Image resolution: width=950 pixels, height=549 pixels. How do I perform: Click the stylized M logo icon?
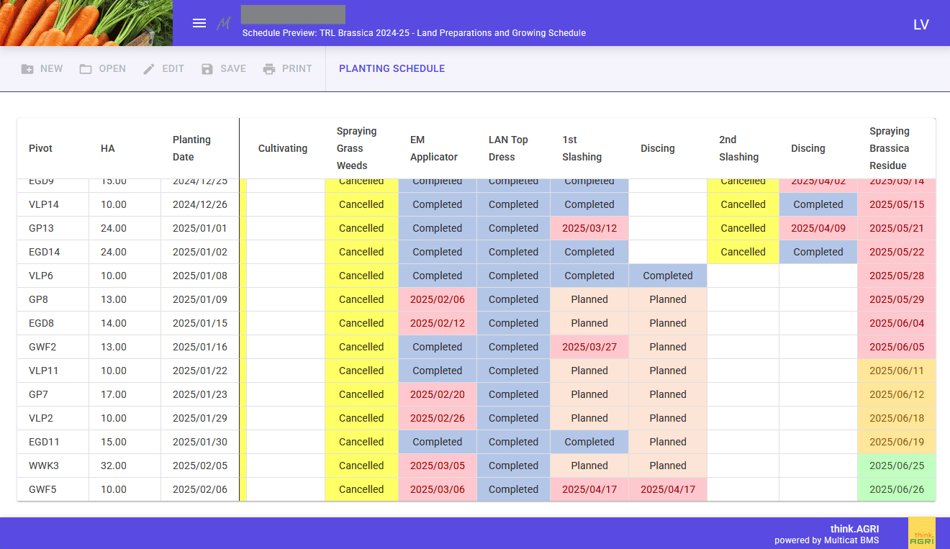coord(224,24)
